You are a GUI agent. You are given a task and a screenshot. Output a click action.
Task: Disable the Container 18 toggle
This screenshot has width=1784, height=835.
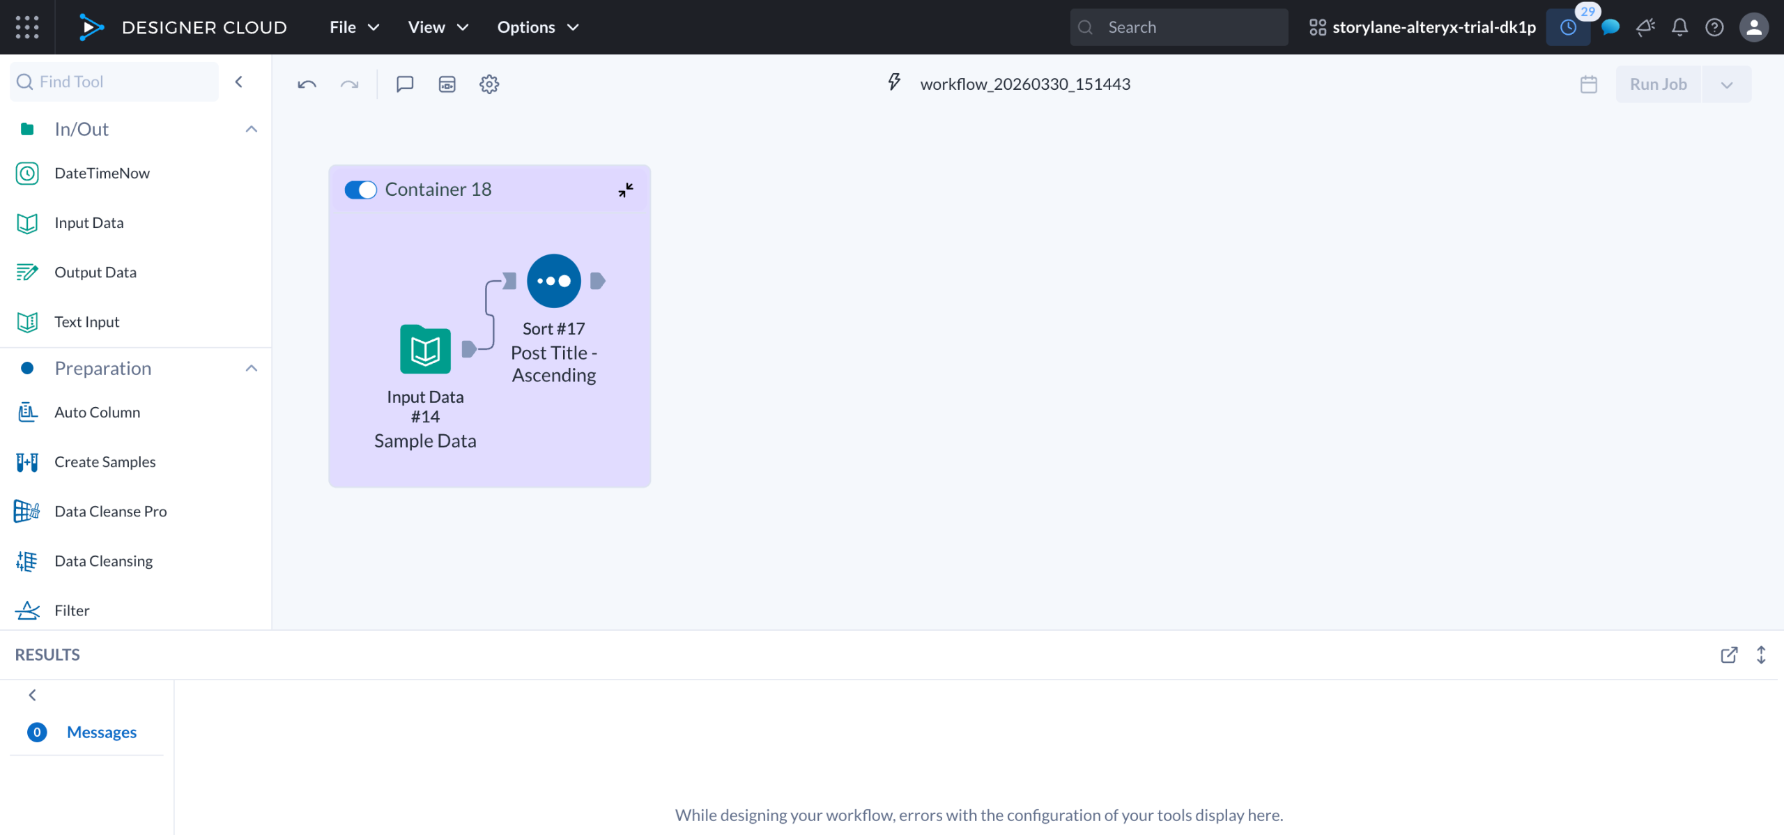[360, 190]
